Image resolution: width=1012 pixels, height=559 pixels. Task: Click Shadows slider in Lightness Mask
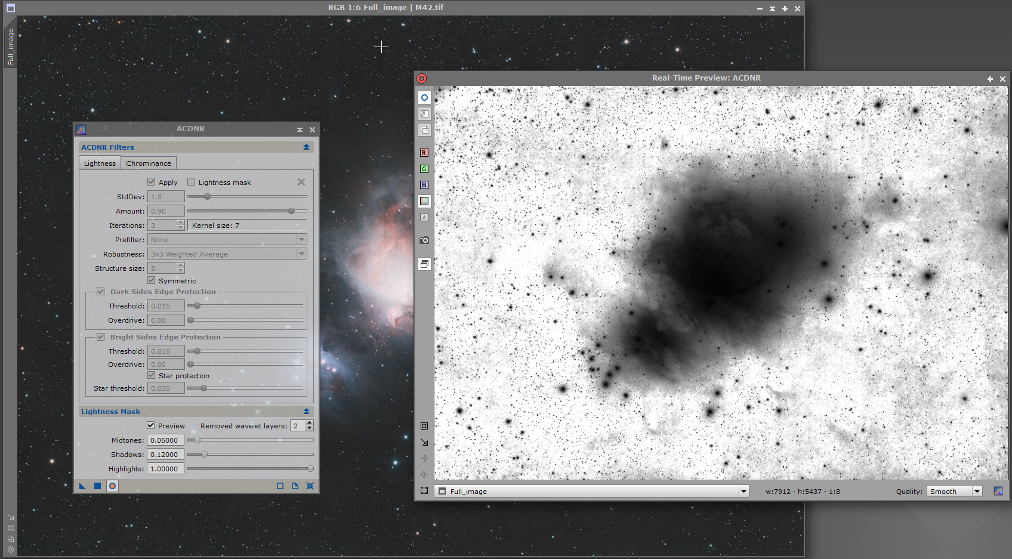(x=250, y=455)
